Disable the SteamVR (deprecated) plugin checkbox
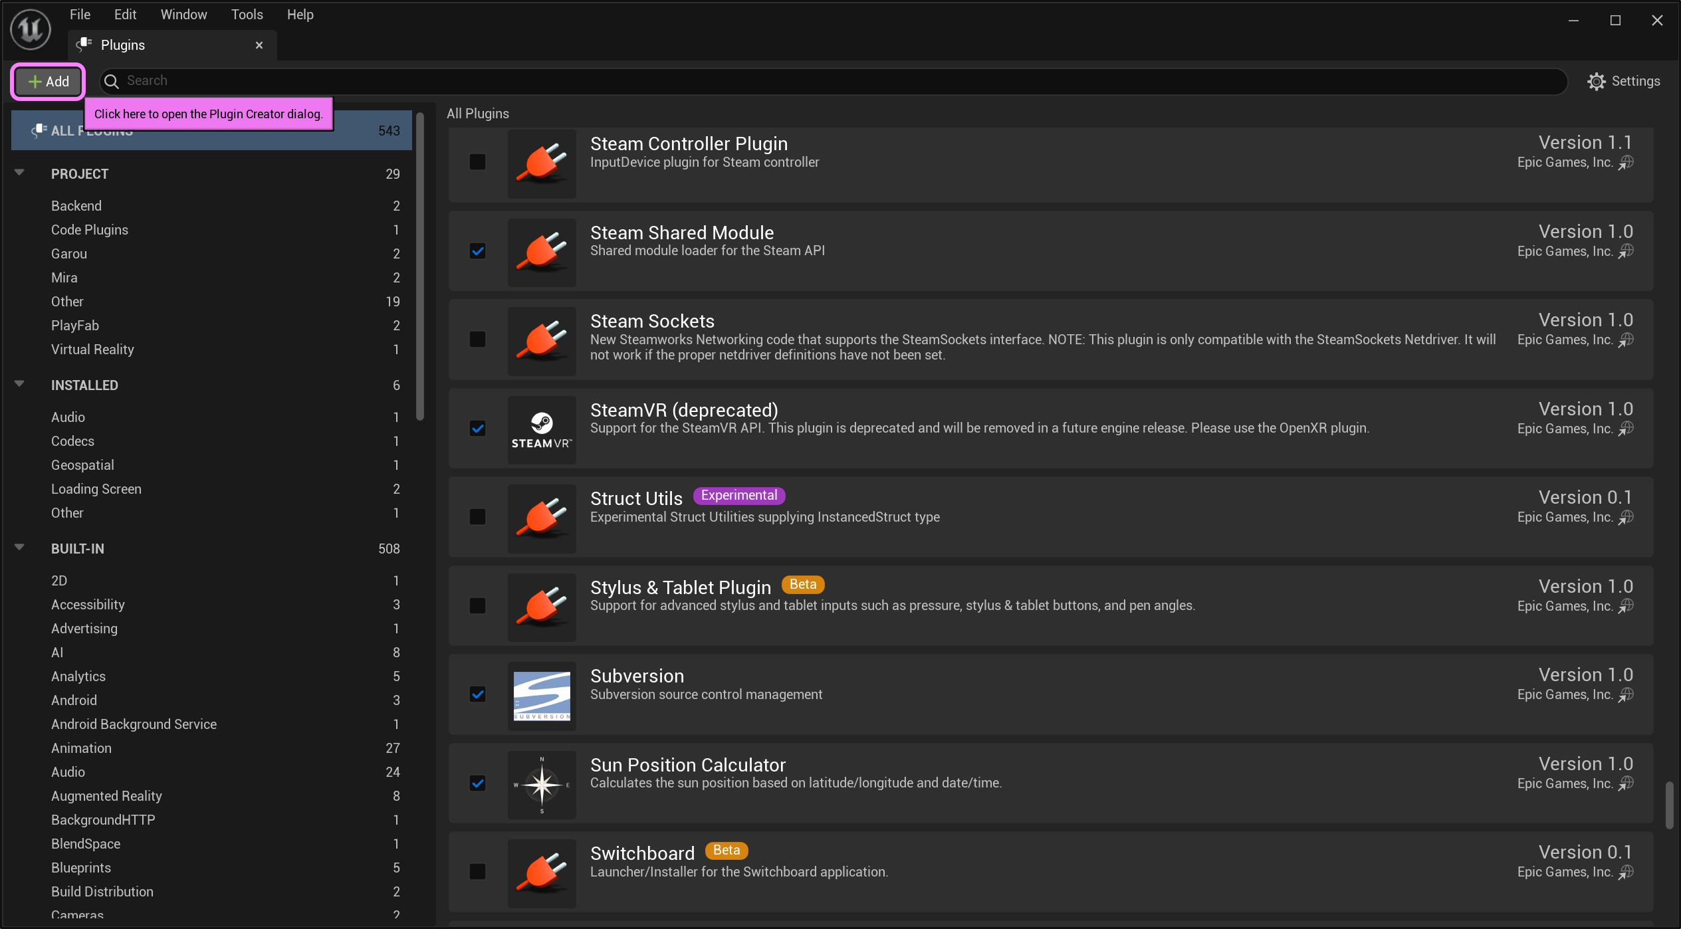Image resolution: width=1681 pixels, height=929 pixels. point(477,429)
